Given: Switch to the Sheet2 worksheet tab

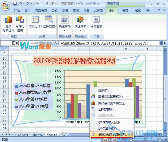Looking at the screenshot, I should (x=38, y=135).
